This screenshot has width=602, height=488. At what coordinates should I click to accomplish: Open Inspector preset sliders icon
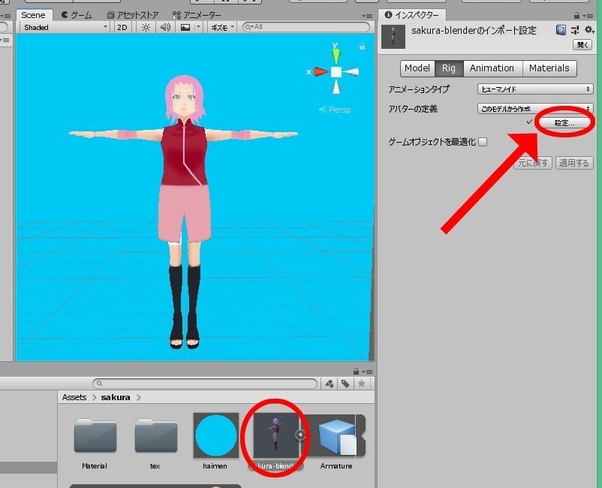pos(575,30)
